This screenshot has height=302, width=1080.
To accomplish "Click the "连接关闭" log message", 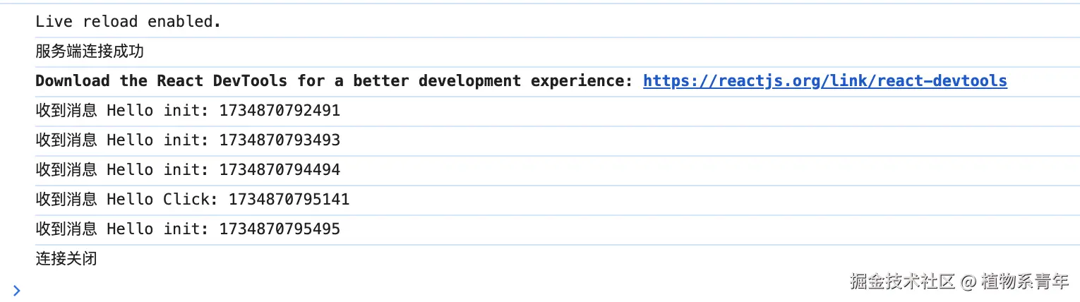I will [66, 259].
